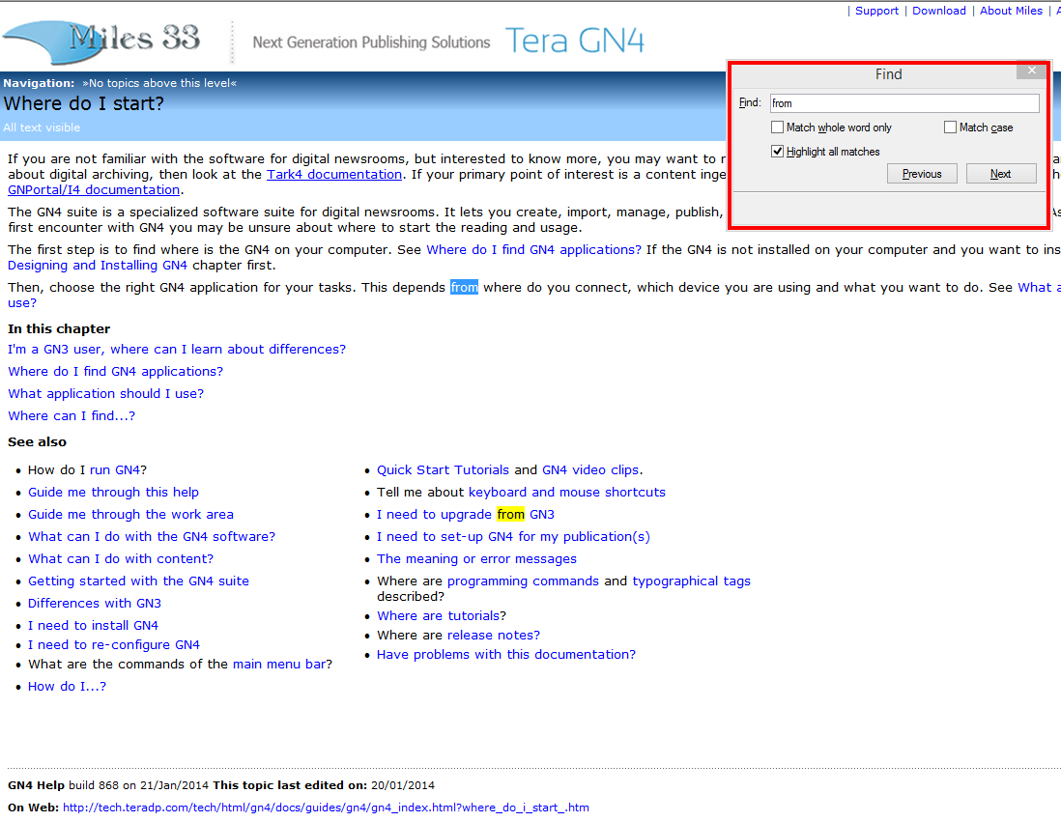Screen dimensions: 1061x822
Task: Open the About Miles link
Action: (x=1011, y=11)
